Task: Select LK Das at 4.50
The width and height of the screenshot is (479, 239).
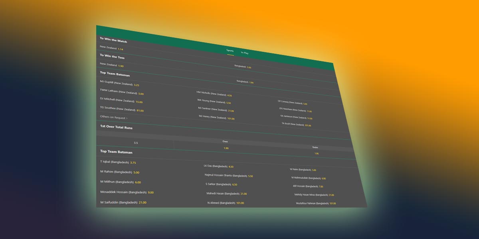Action: (x=219, y=167)
